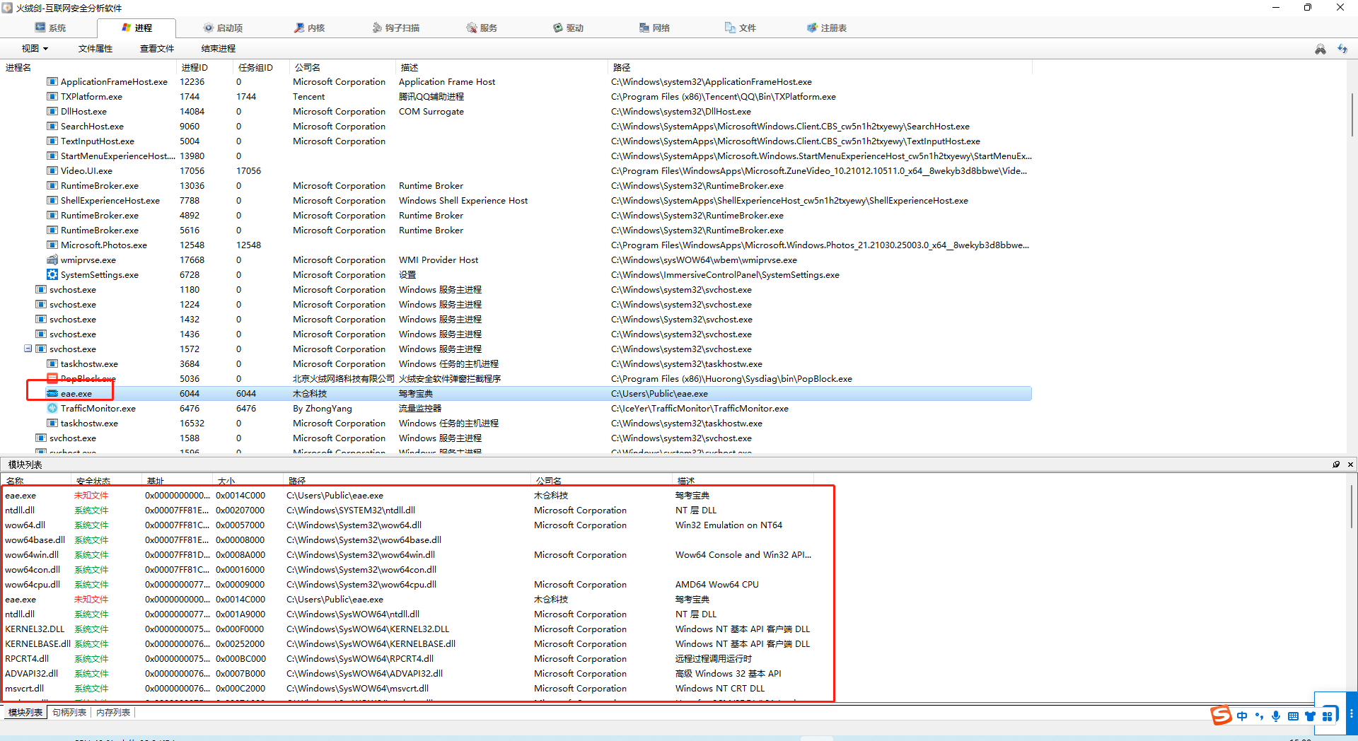Click the TrafficMonitor.exe process icon

[52, 409]
